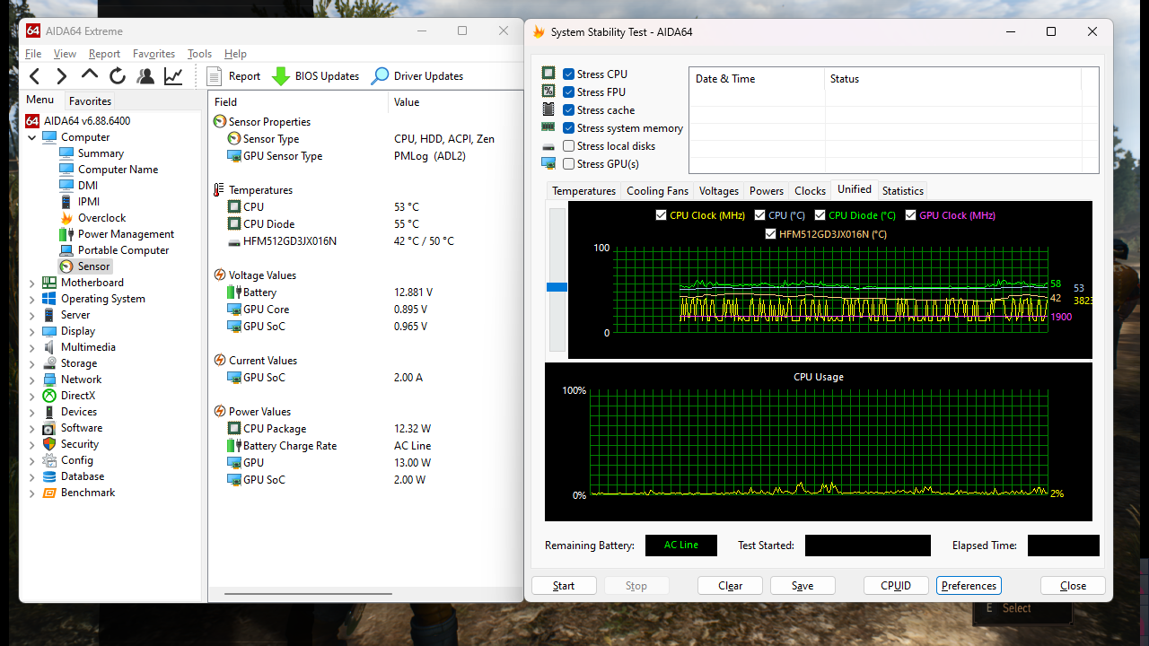Viewport: 1149px width, 646px height.
Task: Click the Refresh toolbar icon
Action: 118,76
